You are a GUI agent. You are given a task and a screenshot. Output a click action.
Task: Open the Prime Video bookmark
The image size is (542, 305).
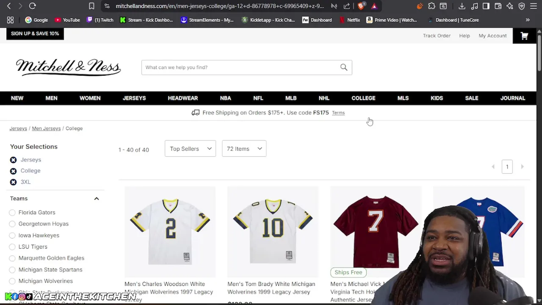pyautogui.click(x=392, y=20)
